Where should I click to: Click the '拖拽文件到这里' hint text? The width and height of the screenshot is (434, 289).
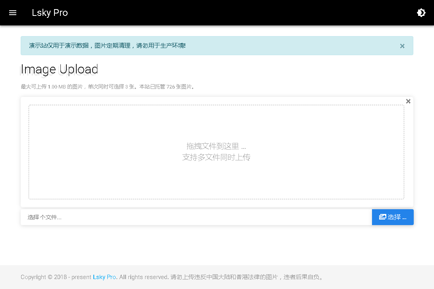[216, 146]
